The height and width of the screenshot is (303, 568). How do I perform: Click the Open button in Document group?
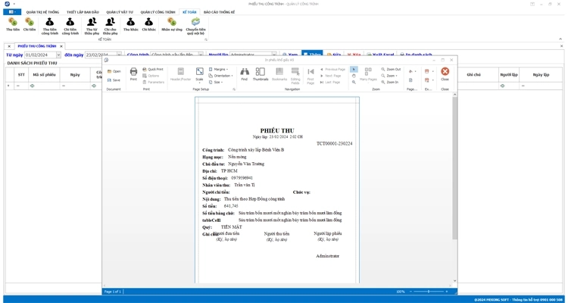click(x=114, y=71)
